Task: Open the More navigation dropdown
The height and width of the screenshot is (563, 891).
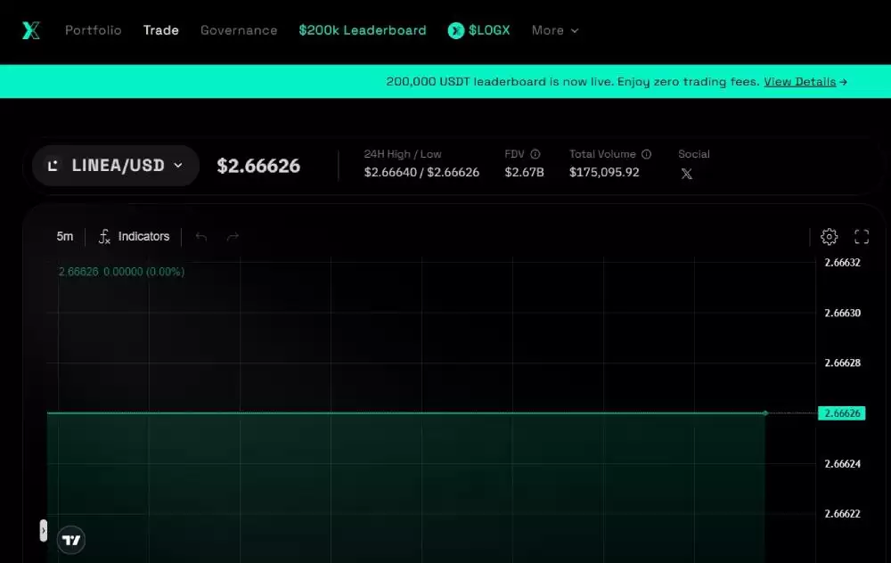Action: (555, 30)
